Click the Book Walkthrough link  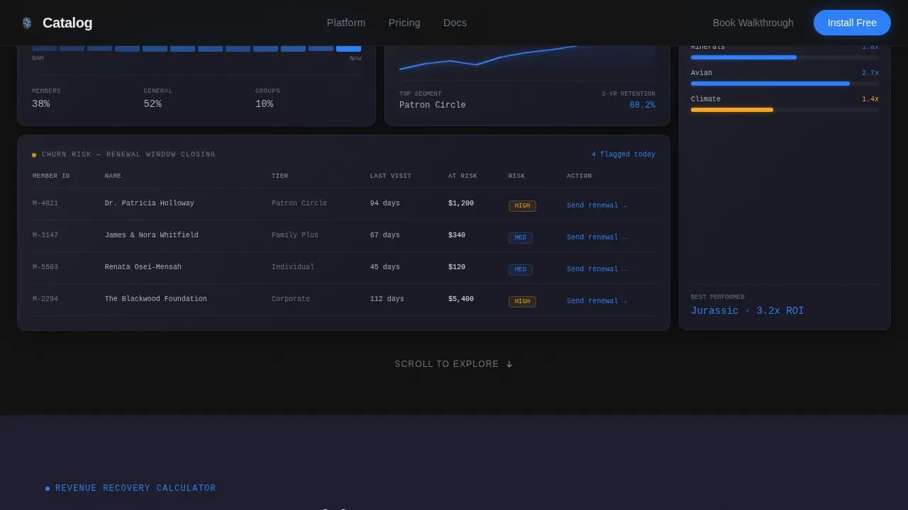[753, 23]
